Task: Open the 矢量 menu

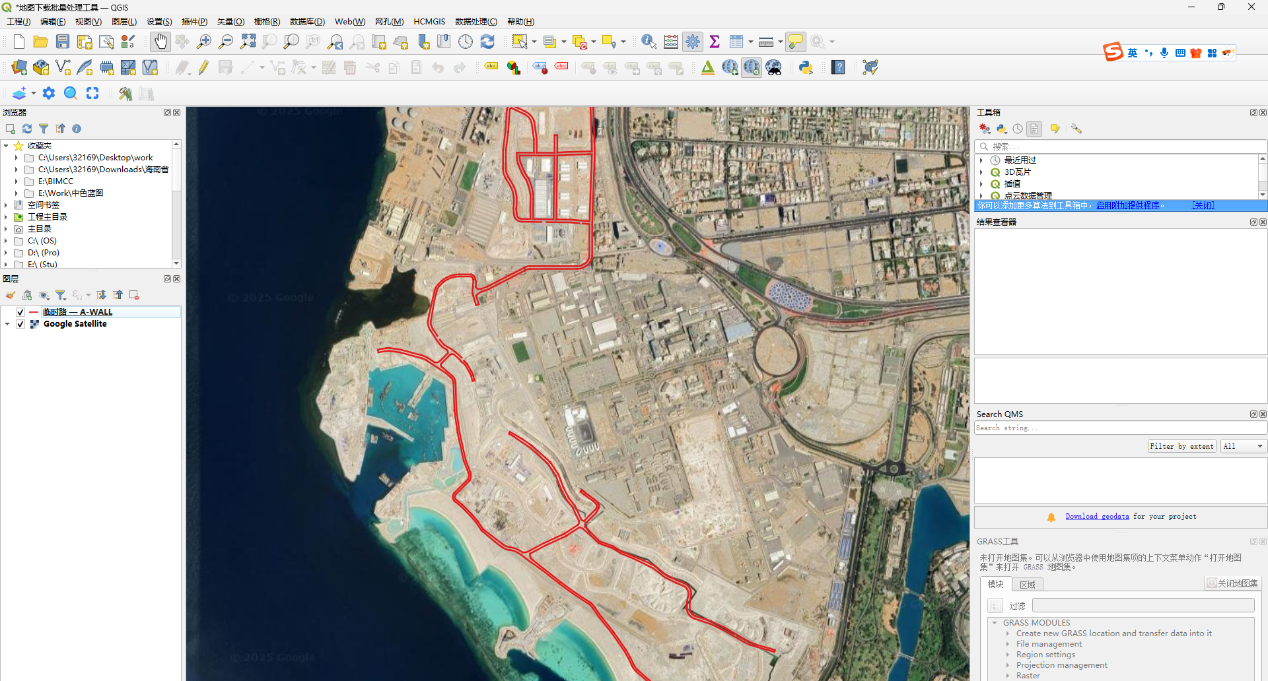Action: pyautogui.click(x=230, y=21)
